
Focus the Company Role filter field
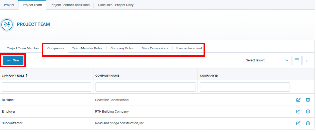pyautogui.click(x=47, y=87)
